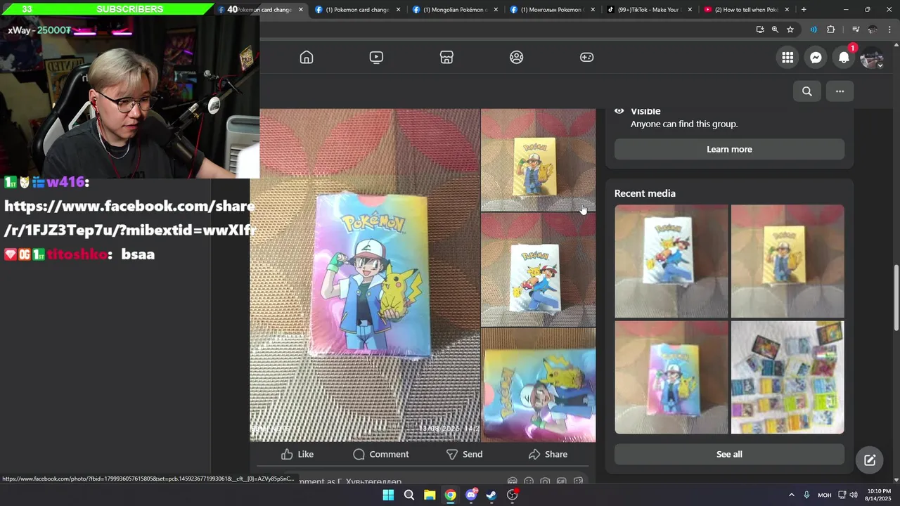Screen dimensions: 900x506
Task: Open the Facebook menu grid icon
Action: (x=787, y=58)
